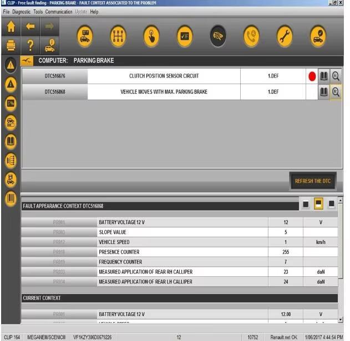This screenshot has height=341, width=350.
Task: Open the Update menu
Action: pos(81,12)
